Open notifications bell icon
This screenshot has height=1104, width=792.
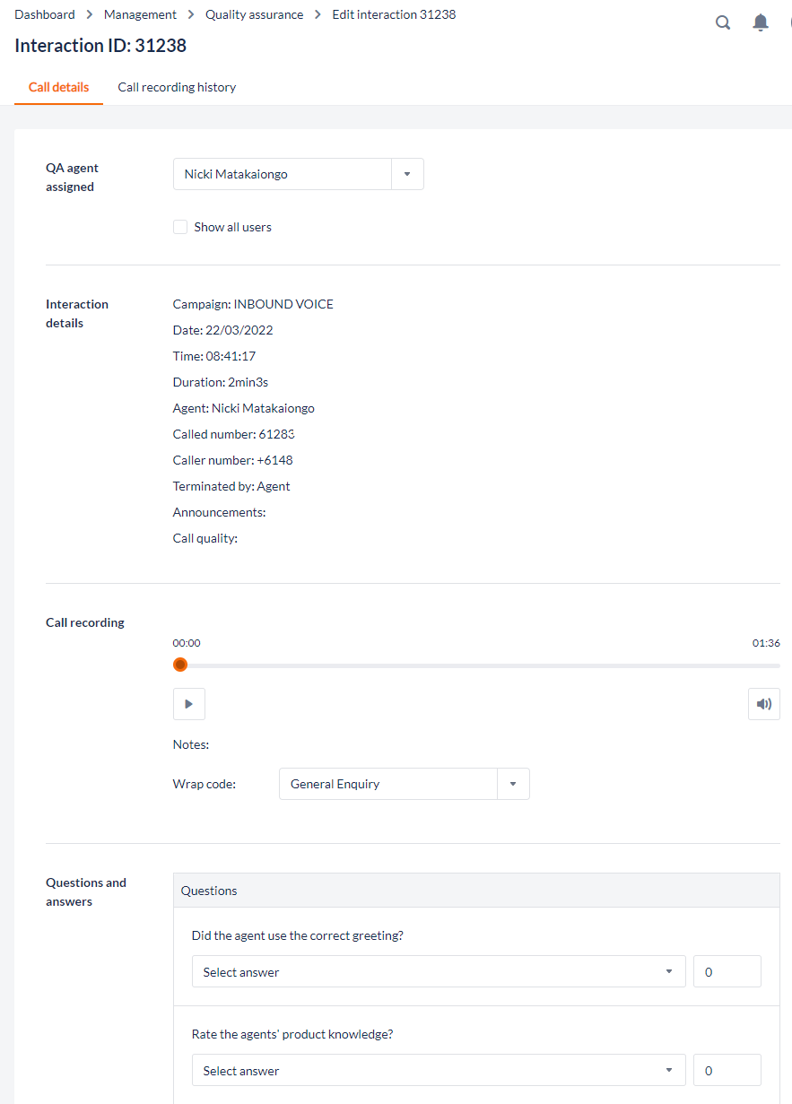tap(761, 22)
